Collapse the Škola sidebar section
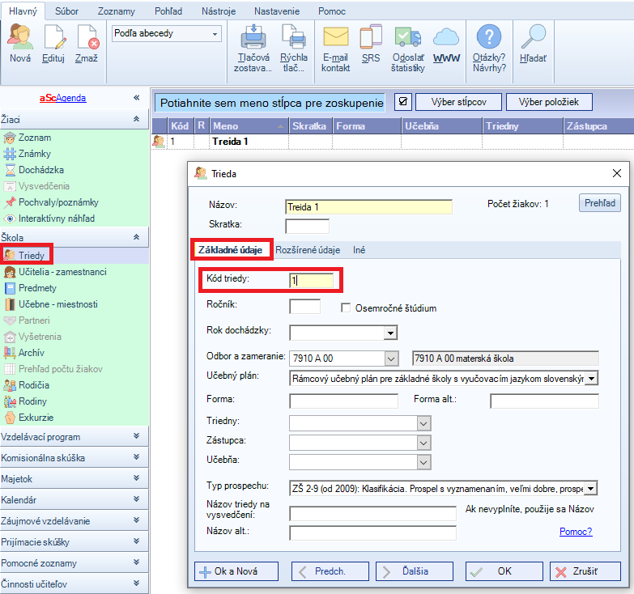634x594 pixels. (136, 237)
